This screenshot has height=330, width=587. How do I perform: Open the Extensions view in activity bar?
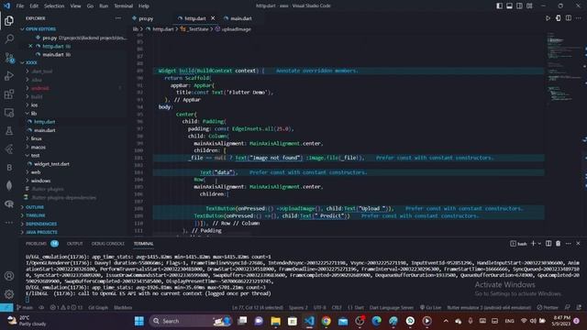9,93
